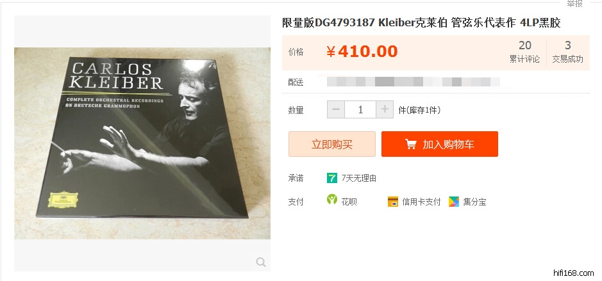Decrease quantity with the minus button
Viewport: 602px width, 281px height.
[x=336, y=109]
